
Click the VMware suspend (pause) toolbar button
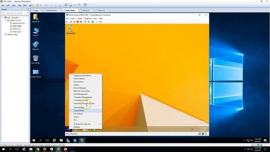38,5
